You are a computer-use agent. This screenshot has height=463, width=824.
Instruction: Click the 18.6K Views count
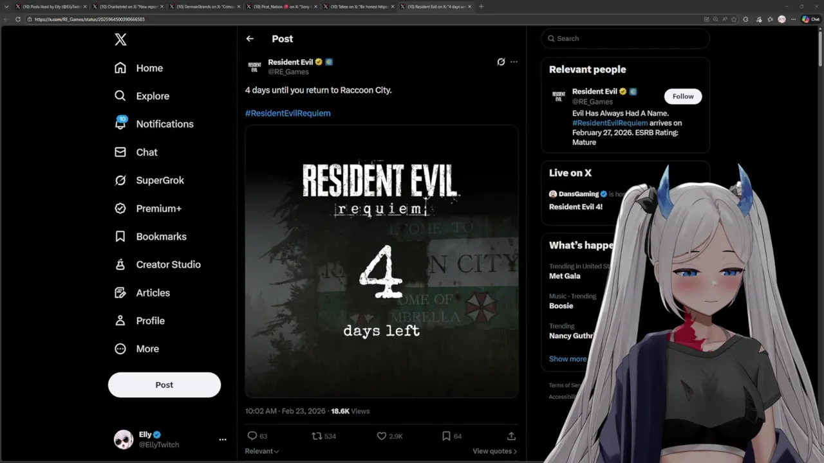(x=350, y=411)
